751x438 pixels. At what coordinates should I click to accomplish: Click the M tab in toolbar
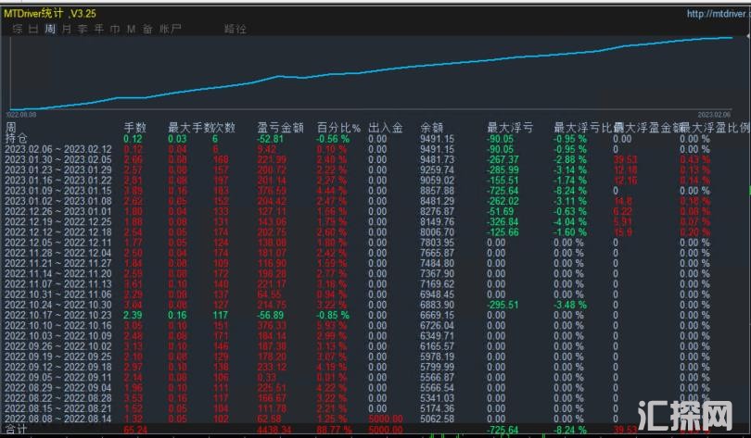(130, 30)
